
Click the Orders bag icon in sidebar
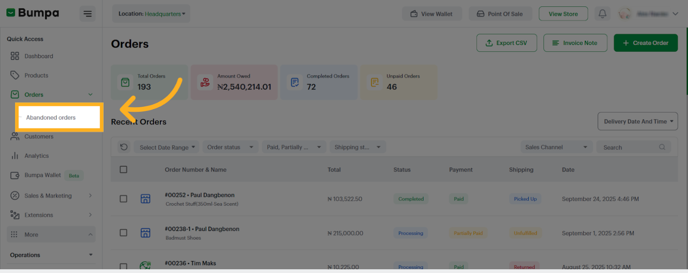(x=15, y=94)
